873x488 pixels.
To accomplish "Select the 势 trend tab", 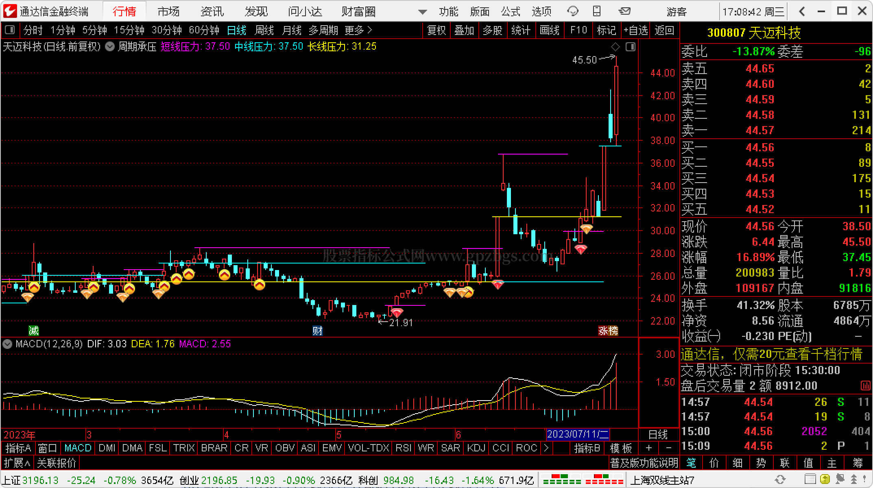I will coord(761,463).
